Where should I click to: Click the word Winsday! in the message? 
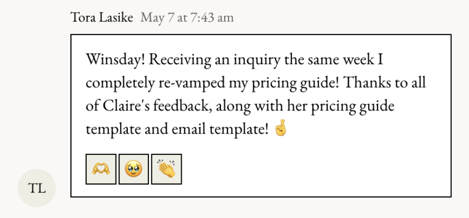click(115, 60)
